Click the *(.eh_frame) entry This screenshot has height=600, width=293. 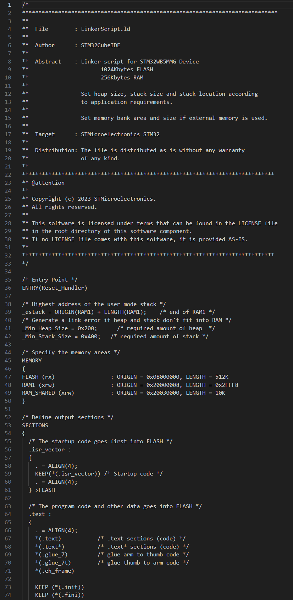click(x=55, y=571)
